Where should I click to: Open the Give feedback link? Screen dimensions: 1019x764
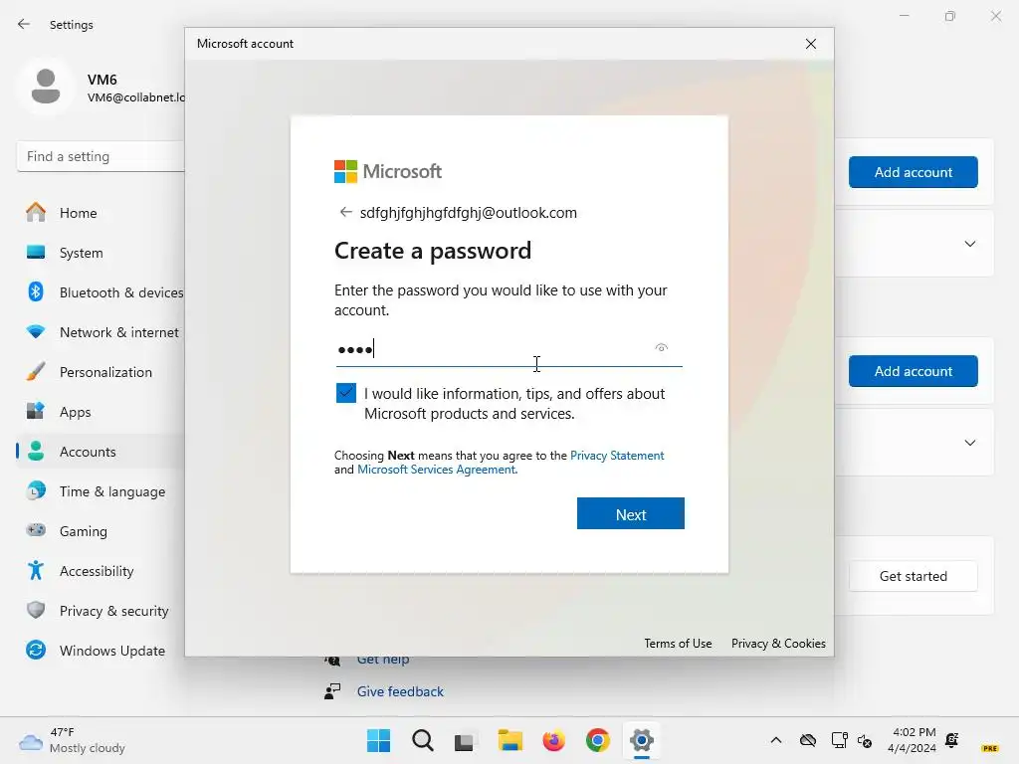(400, 691)
